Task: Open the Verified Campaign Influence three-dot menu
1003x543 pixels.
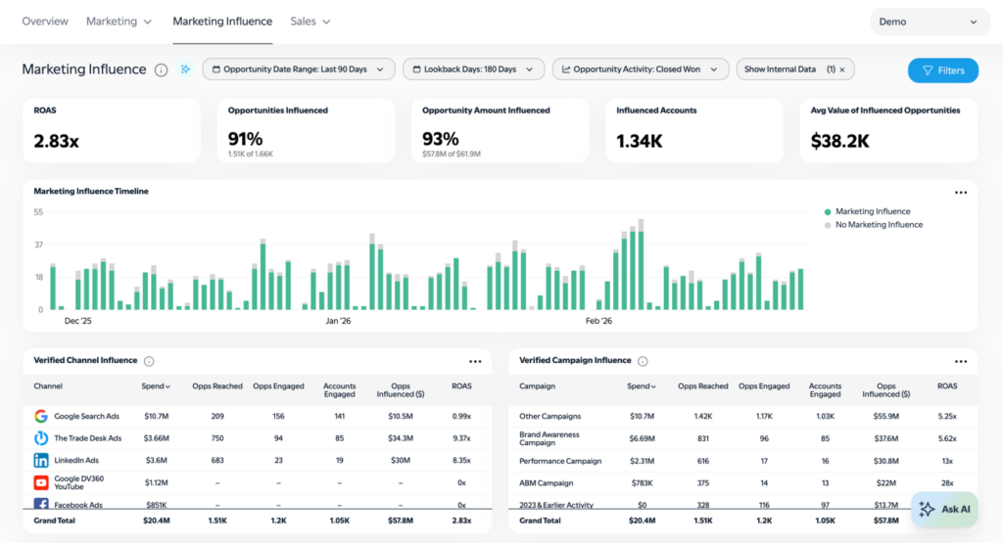Action: [961, 361]
